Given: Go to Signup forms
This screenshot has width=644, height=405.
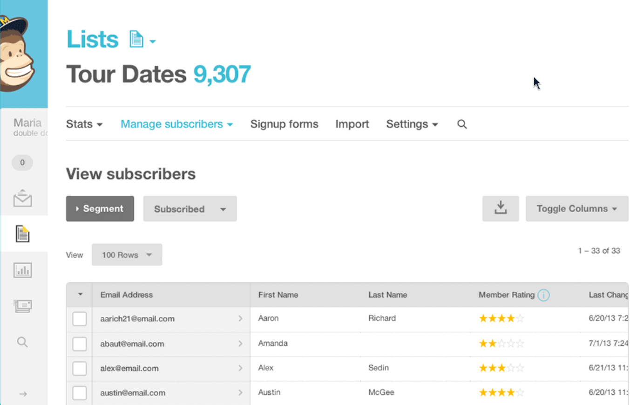Looking at the screenshot, I should click(284, 124).
